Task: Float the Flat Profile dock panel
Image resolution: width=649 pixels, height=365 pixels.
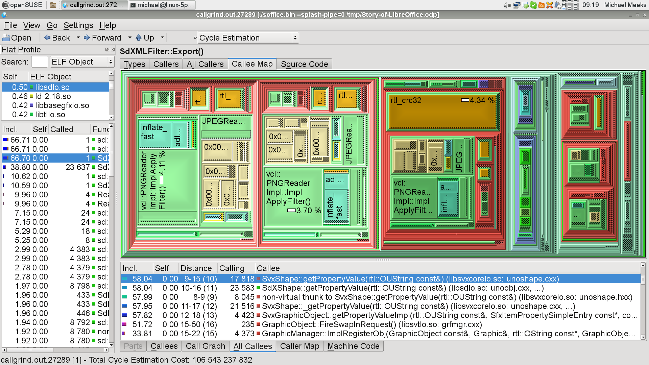Action: coord(107,50)
